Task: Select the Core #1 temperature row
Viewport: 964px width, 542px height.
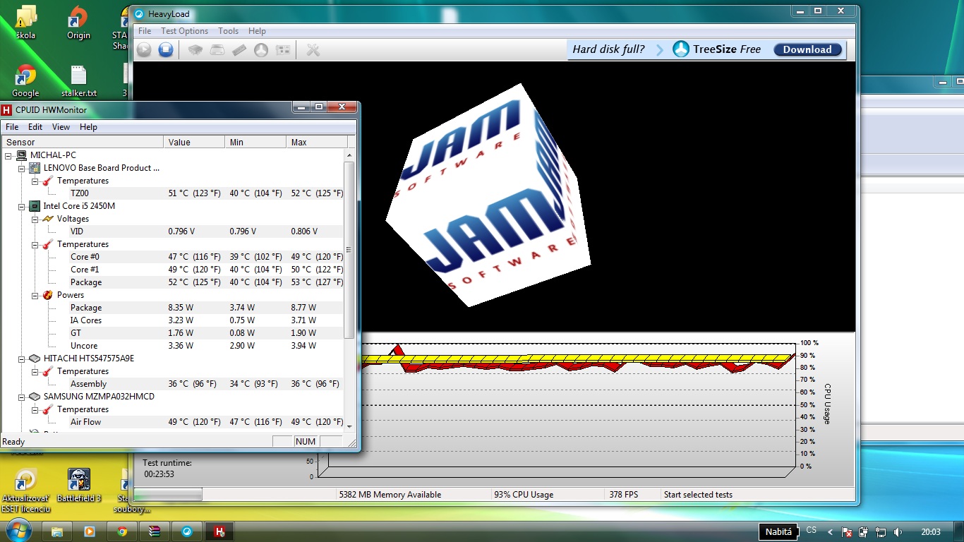Action: coord(173,270)
